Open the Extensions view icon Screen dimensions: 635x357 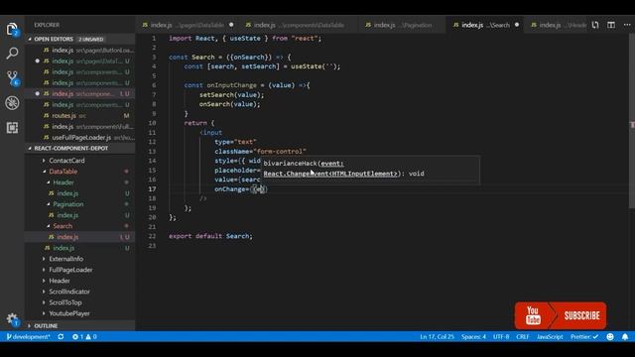tap(12, 128)
